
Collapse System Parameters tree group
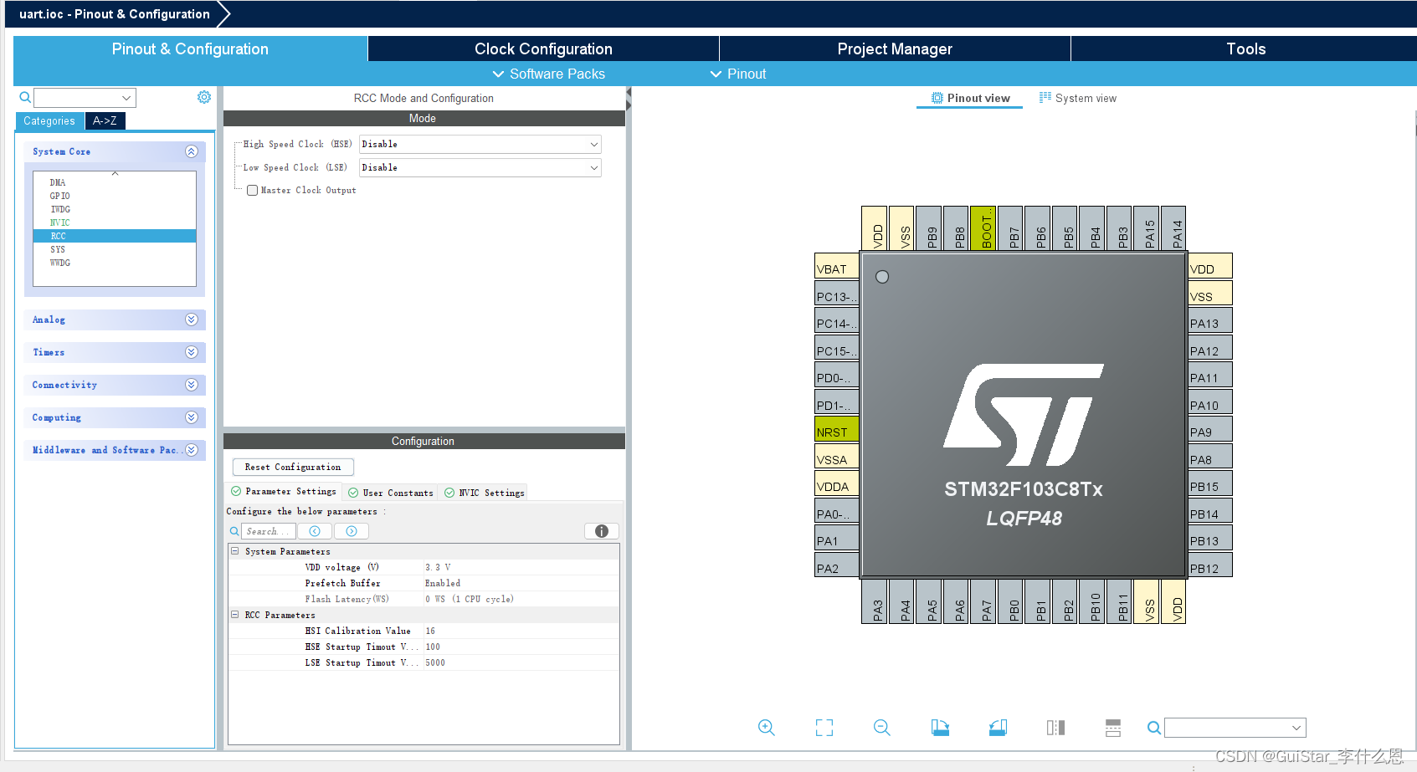[235, 551]
